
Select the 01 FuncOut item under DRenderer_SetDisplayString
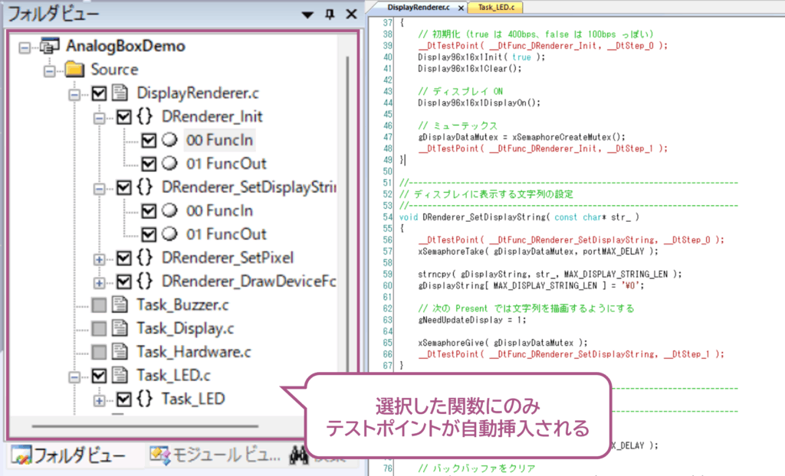tap(225, 234)
